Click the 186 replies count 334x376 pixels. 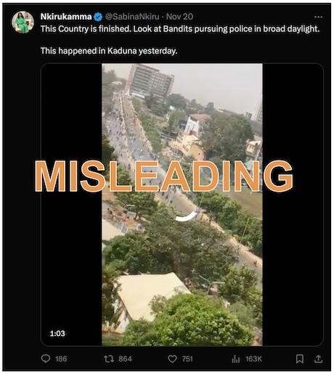pos(61,359)
